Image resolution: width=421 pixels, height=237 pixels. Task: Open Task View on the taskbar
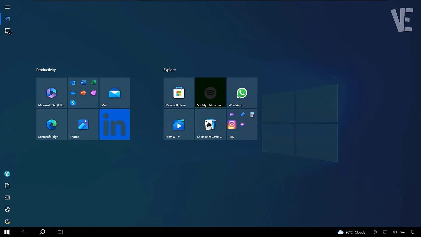pyautogui.click(x=60, y=232)
